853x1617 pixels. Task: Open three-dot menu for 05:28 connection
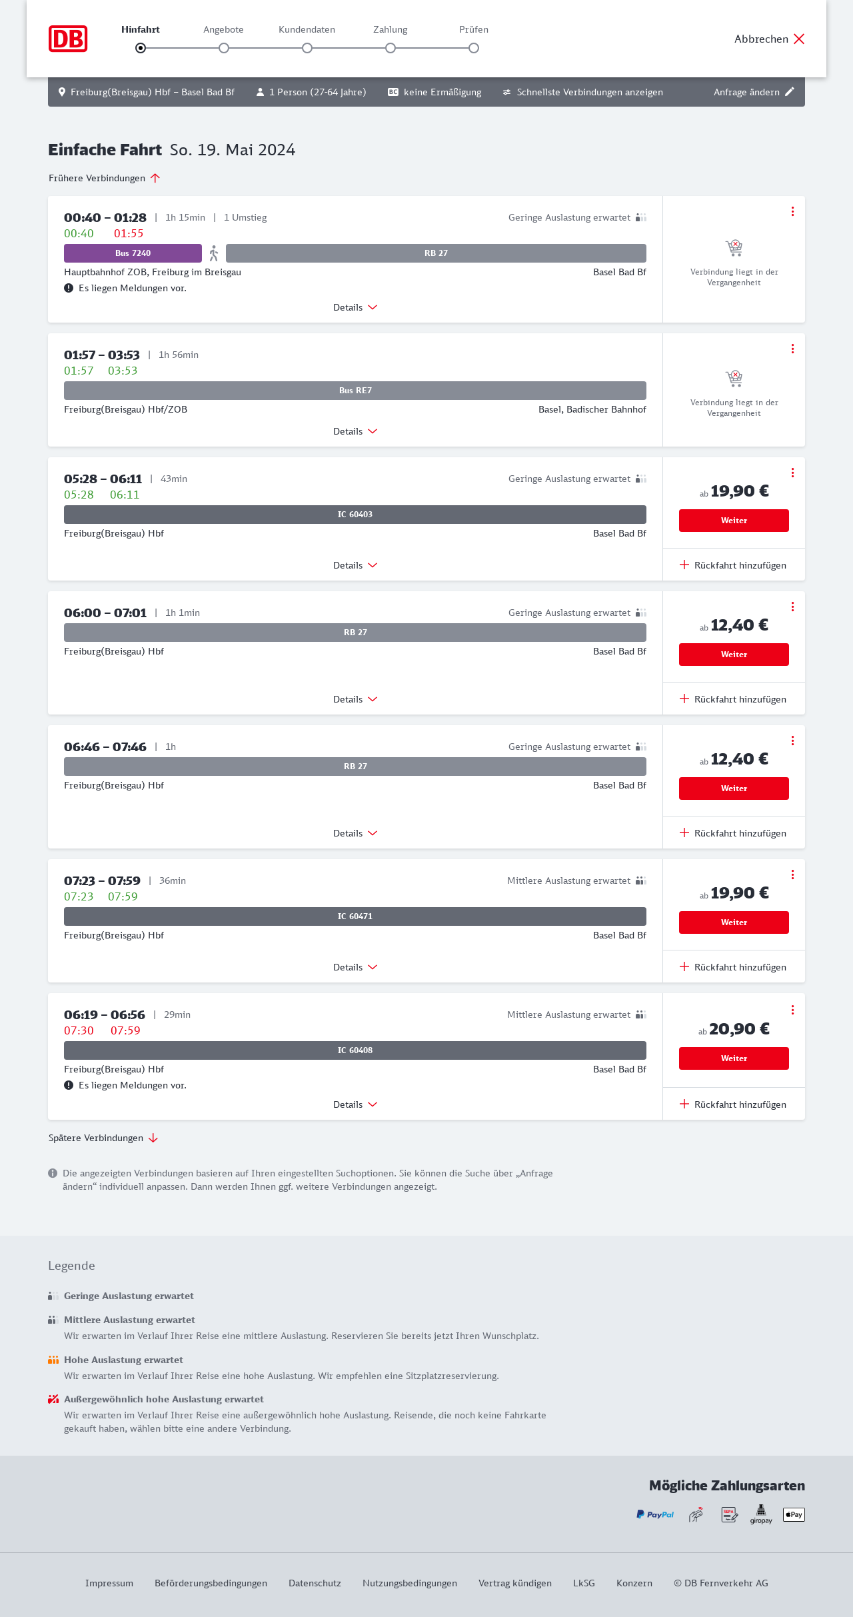(792, 473)
